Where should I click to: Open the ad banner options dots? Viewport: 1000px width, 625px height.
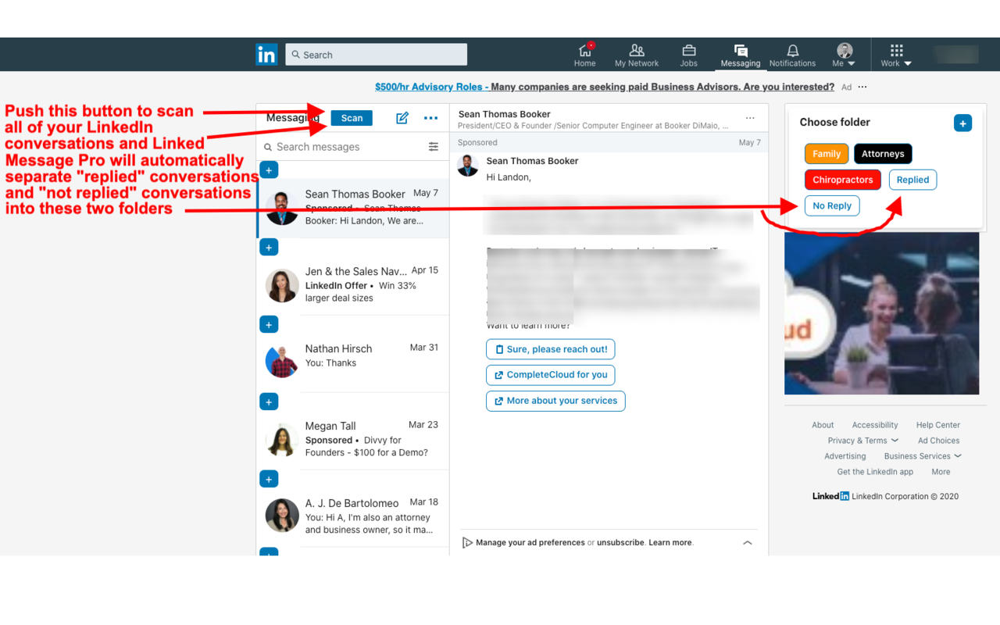(862, 87)
